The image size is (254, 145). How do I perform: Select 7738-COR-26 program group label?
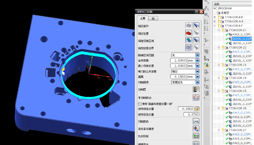click(x=237, y=109)
